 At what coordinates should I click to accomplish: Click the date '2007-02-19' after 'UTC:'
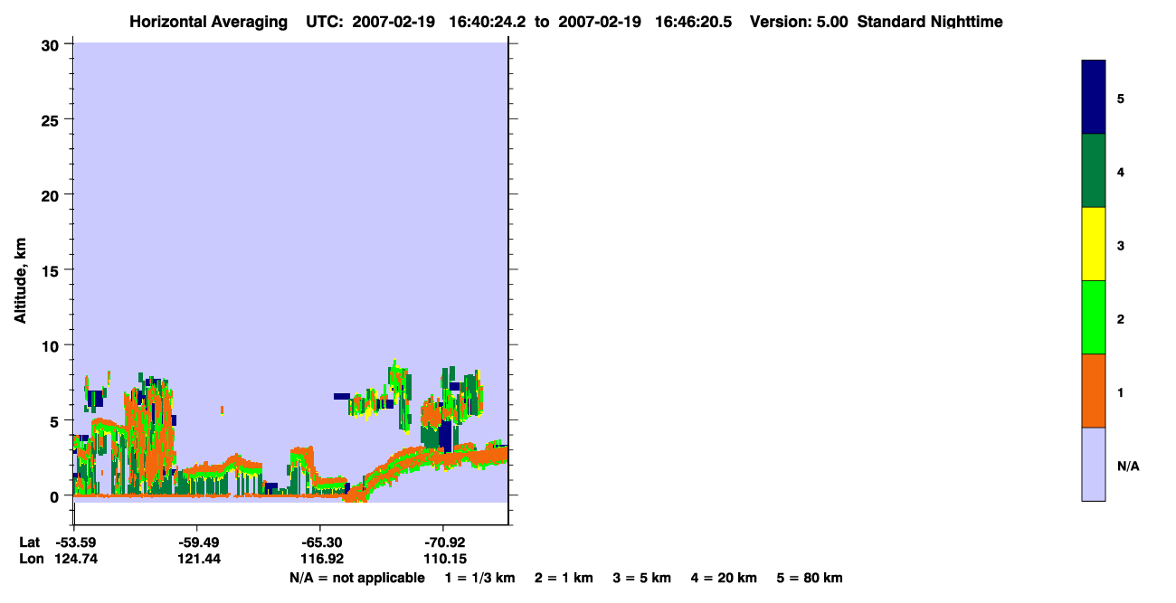pyautogui.click(x=394, y=22)
